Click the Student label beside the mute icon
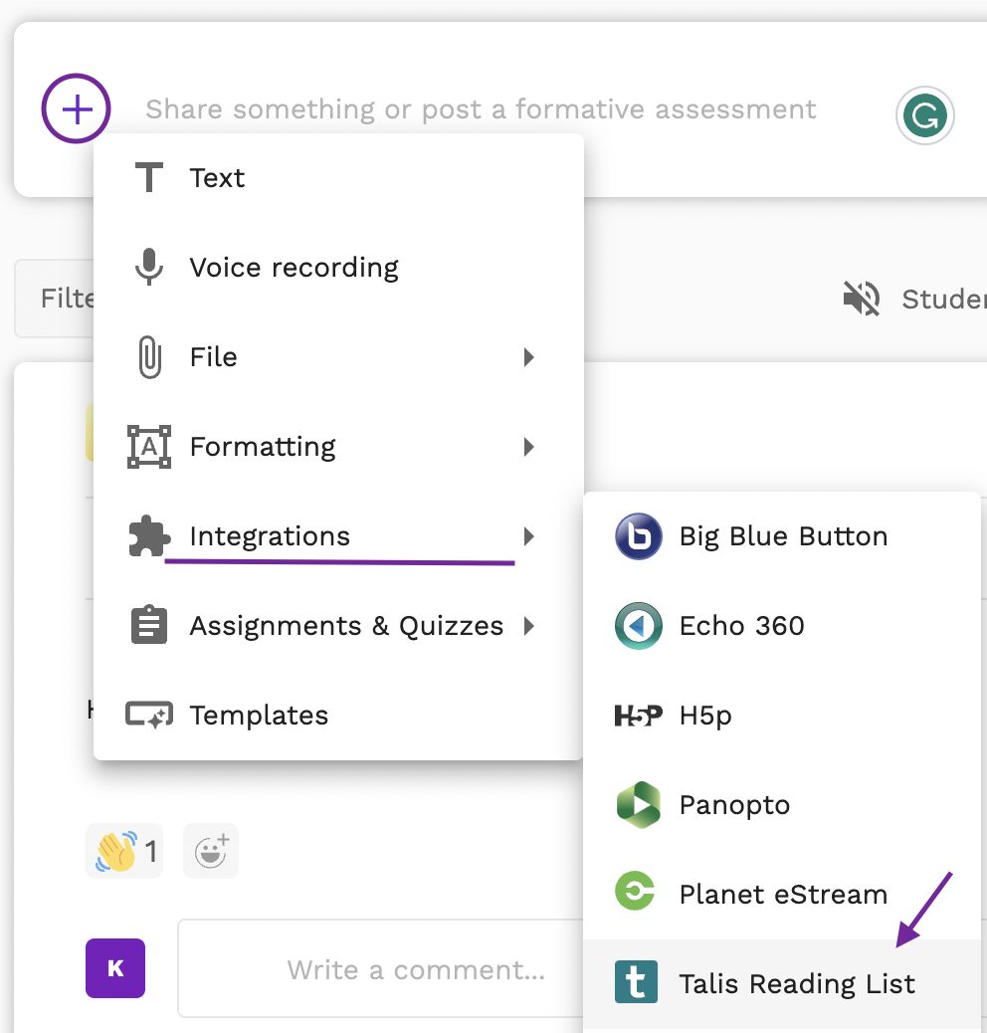This screenshot has width=987, height=1033. [x=944, y=300]
